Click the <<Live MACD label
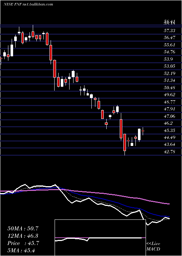This screenshot has height=256, width=182. click(x=153, y=246)
